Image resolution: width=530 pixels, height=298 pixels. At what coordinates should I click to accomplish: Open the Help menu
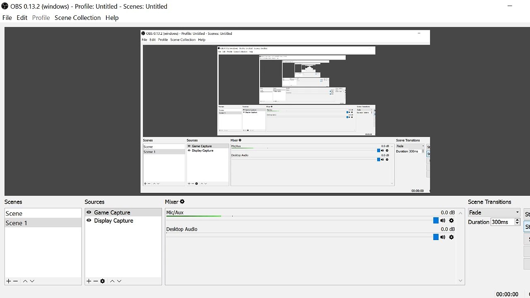click(x=112, y=18)
